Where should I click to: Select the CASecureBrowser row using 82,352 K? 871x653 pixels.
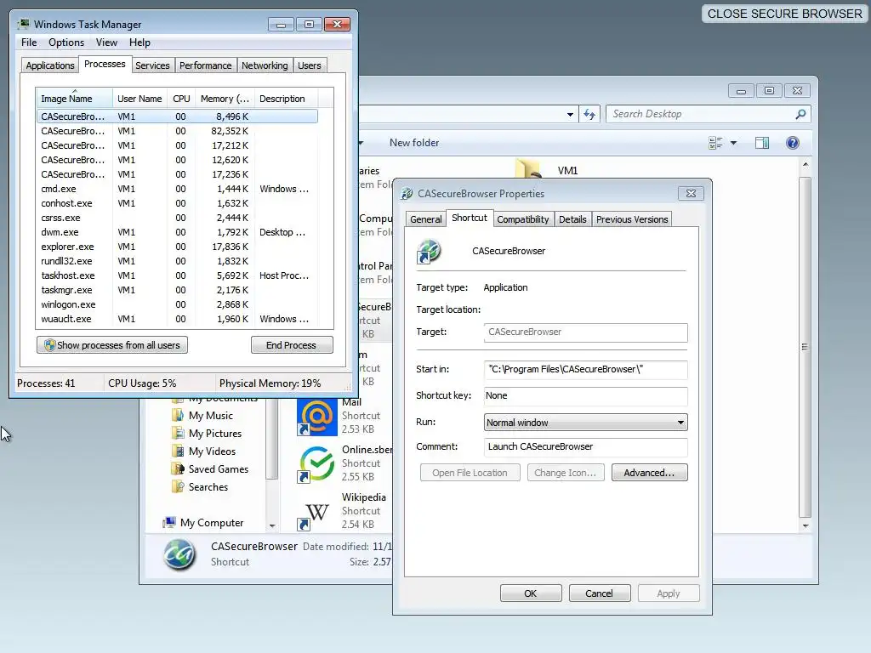(178, 131)
